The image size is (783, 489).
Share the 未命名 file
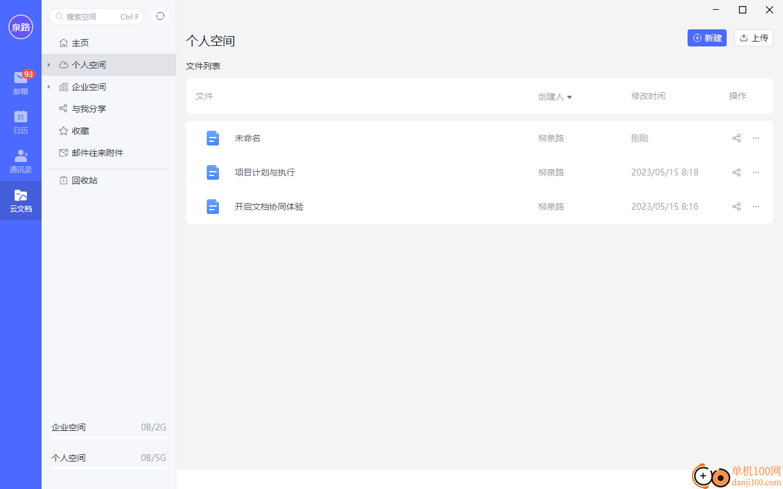point(737,138)
